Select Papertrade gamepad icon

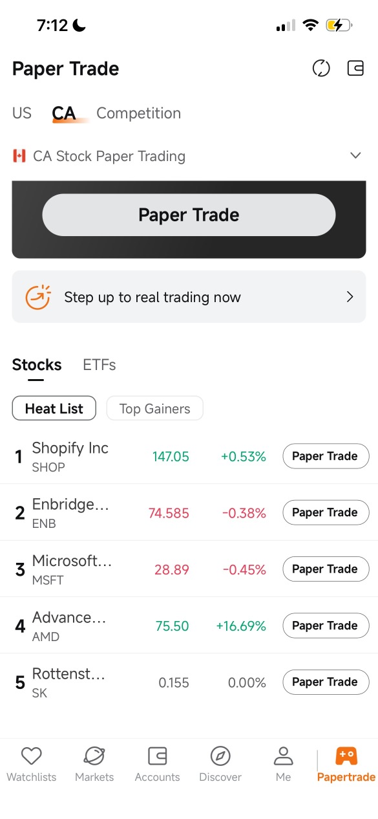tap(346, 756)
